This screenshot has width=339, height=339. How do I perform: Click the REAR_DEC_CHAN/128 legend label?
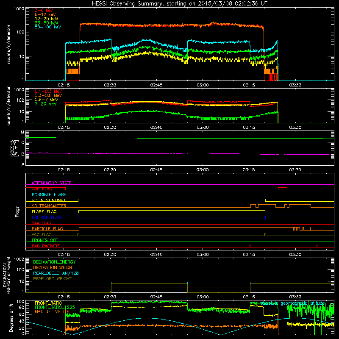click(x=56, y=273)
